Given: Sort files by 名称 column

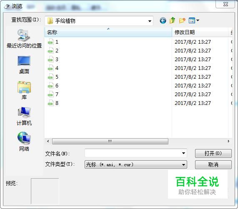Looking at the screenshot, I should [108, 32].
